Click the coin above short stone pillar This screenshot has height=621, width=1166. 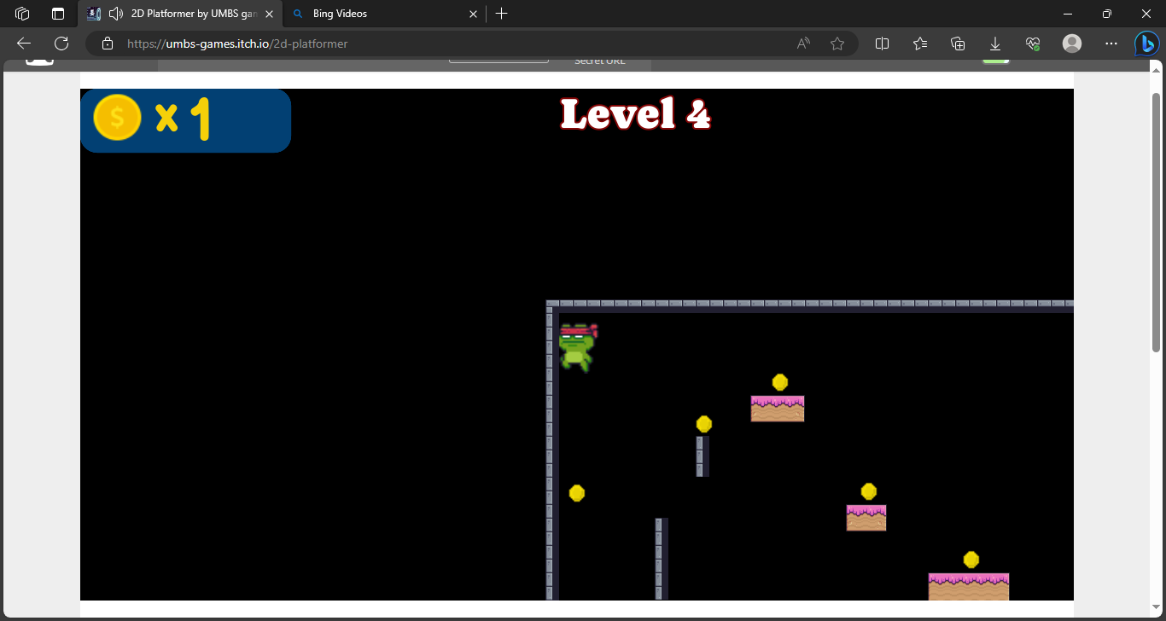click(x=704, y=424)
